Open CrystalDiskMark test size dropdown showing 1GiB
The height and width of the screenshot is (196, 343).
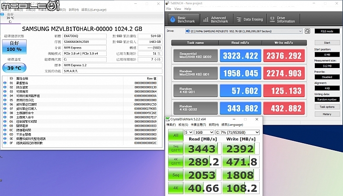tap(204, 132)
